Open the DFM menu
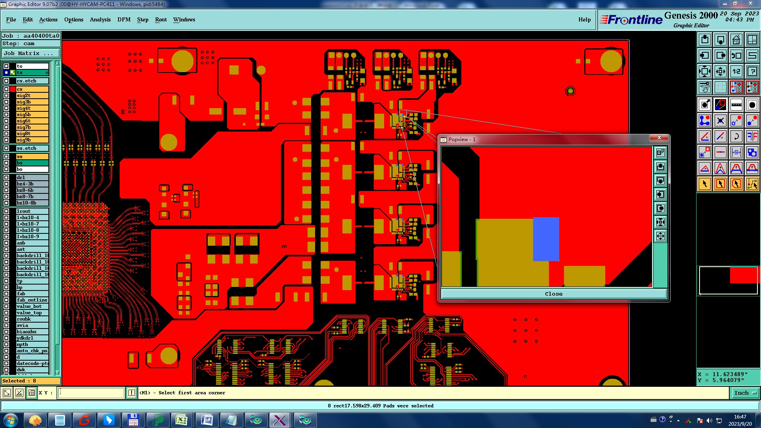The height and width of the screenshot is (428, 761). [124, 19]
